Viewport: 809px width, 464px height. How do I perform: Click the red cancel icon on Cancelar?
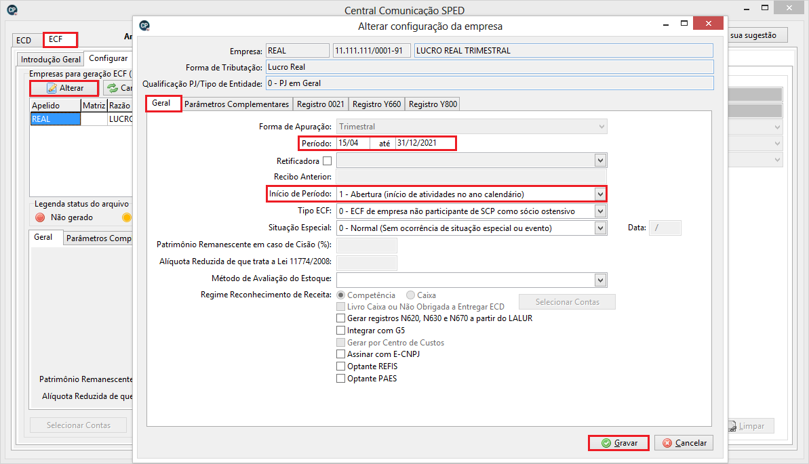(667, 443)
